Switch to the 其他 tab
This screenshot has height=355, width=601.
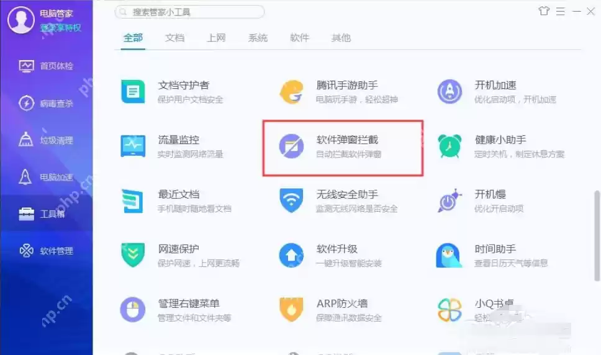pos(341,38)
